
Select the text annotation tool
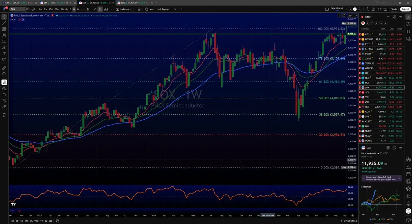coord(4,54)
